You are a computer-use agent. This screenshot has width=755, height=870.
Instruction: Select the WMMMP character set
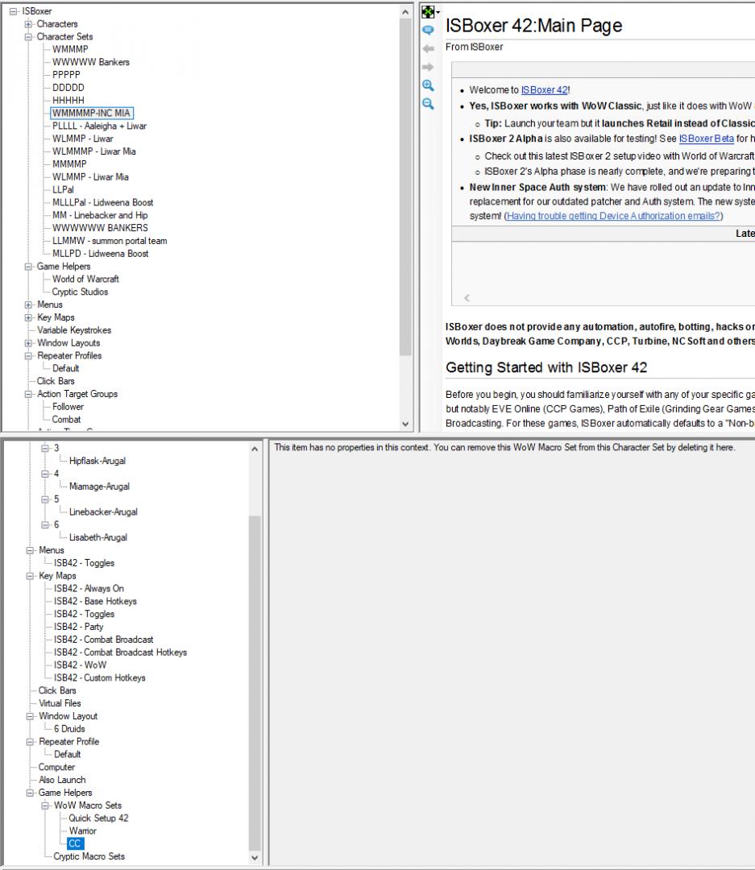(x=70, y=49)
